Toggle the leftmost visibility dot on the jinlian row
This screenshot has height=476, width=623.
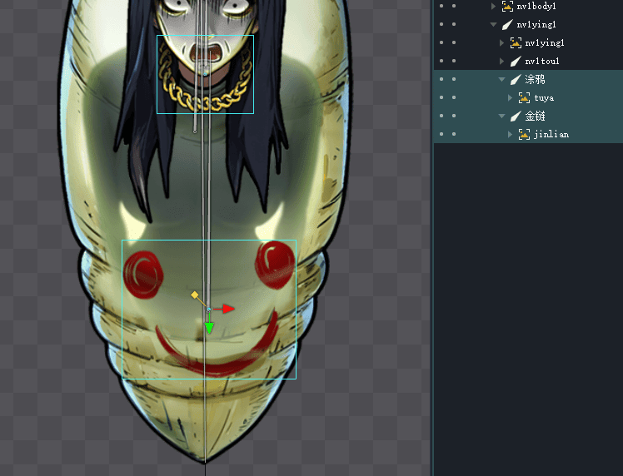click(x=441, y=135)
